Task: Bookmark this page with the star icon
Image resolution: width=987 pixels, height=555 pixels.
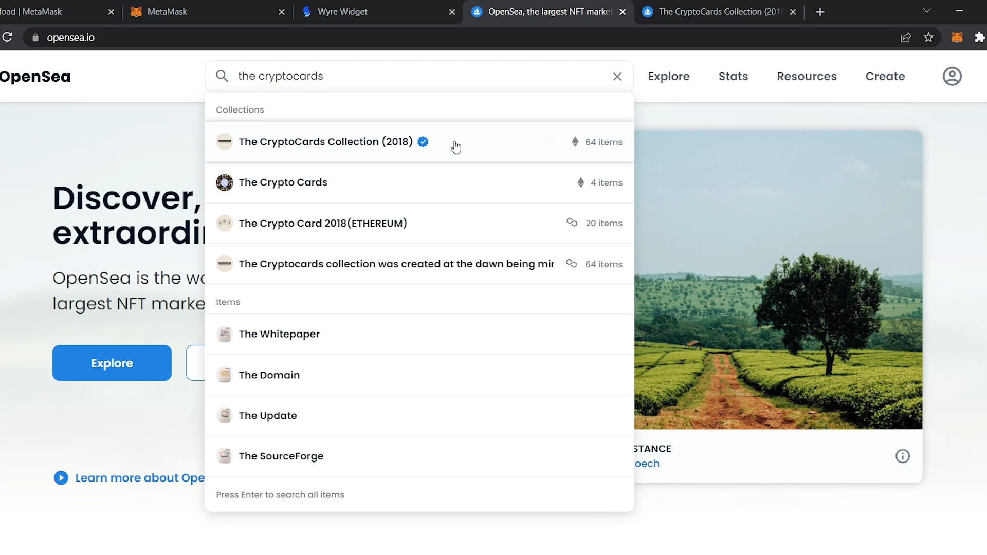Action: 928,38
